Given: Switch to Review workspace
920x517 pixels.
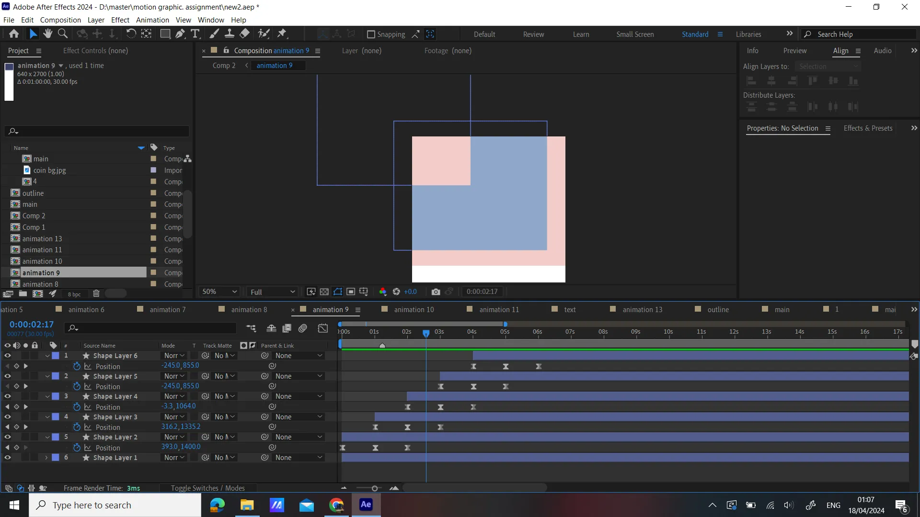Looking at the screenshot, I should point(533,34).
